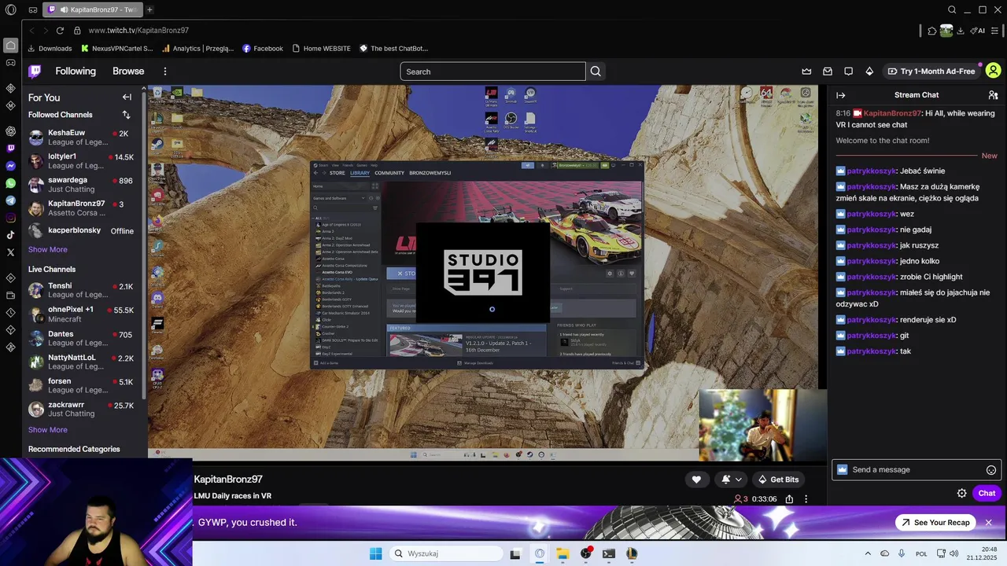Open Opera downloads arrow icon
Screen dimensions: 1007x566
[x=961, y=31]
